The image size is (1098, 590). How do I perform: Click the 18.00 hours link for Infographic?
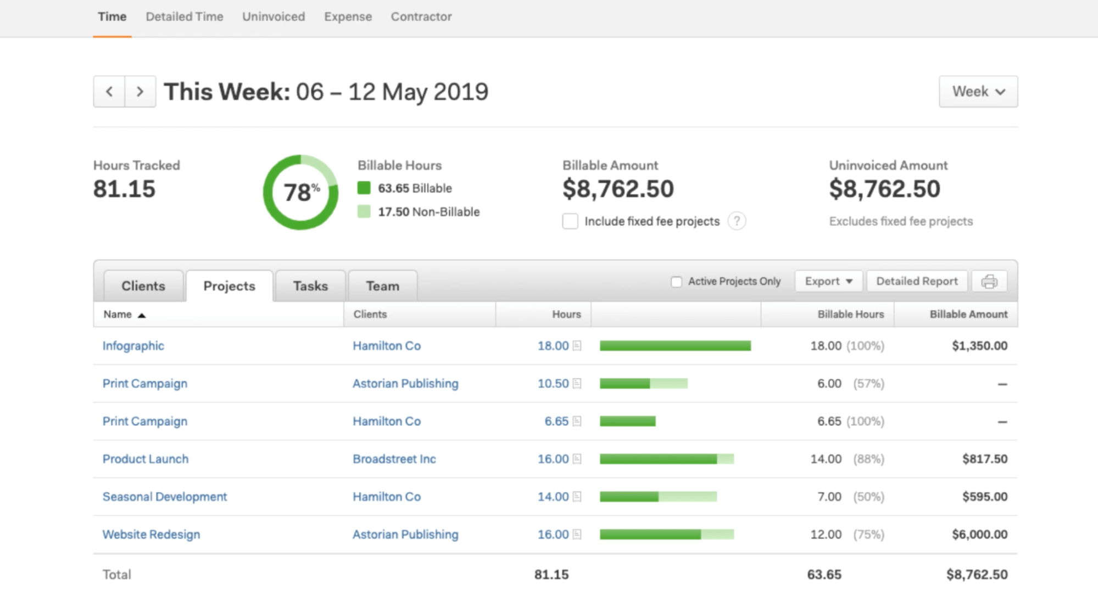pos(553,346)
